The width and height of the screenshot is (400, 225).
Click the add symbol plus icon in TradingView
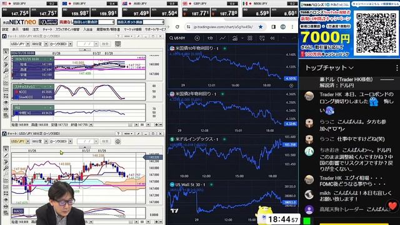tap(197, 38)
